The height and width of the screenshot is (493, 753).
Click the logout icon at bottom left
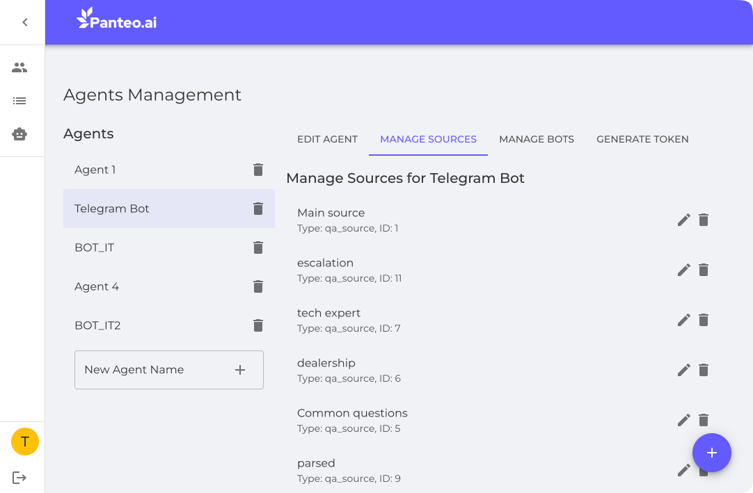coord(19,477)
